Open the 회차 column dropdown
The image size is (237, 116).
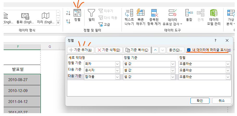point(117,64)
